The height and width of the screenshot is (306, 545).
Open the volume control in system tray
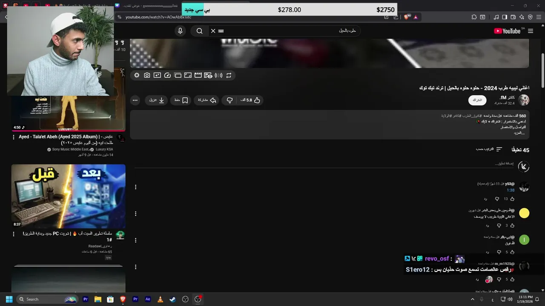(510, 299)
